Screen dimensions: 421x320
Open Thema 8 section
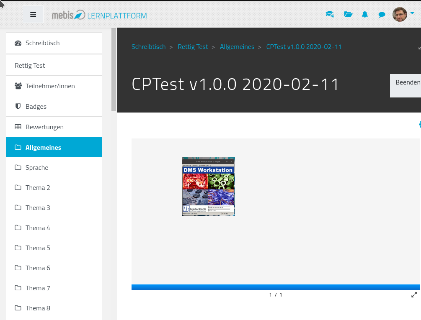point(54,308)
